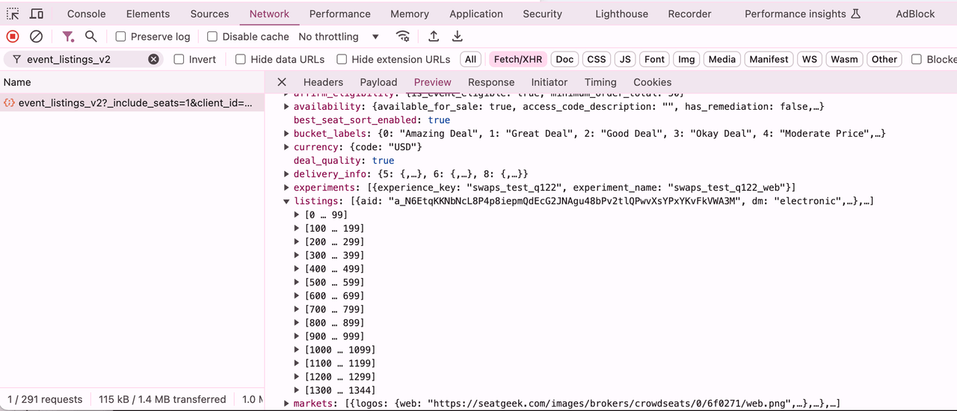Open the Cookies detail tab
This screenshot has width=957, height=411.
[653, 82]
